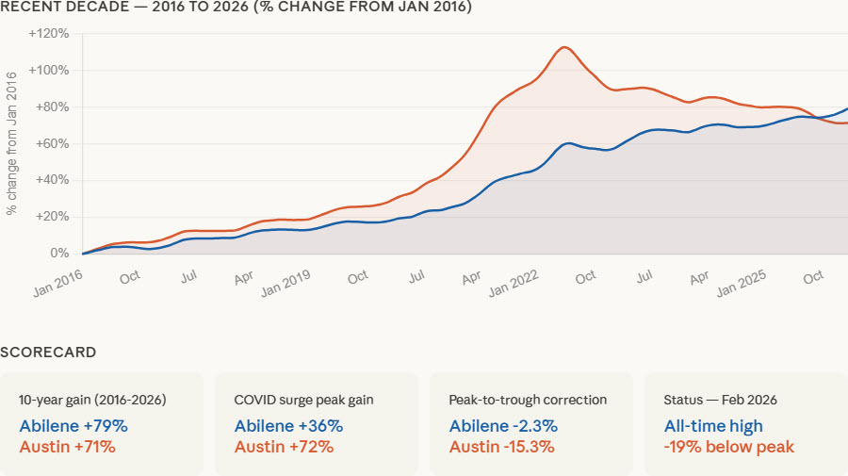Open the "10-year gain (2016-2026)" card title

pyautogui.click(x=92, y=400)
